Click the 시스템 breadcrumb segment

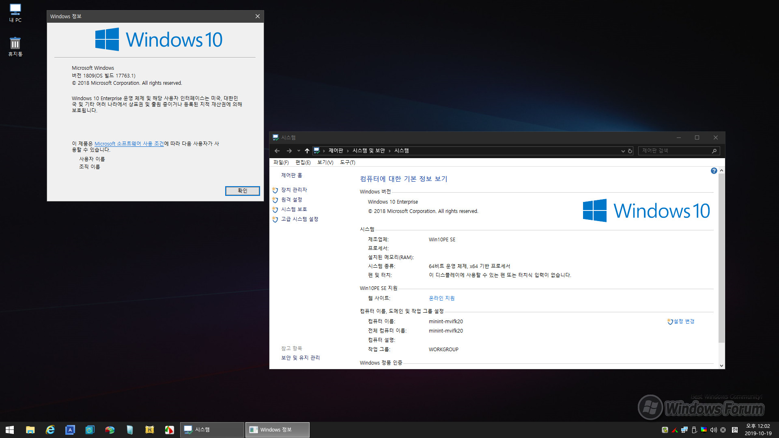point(401,150)
